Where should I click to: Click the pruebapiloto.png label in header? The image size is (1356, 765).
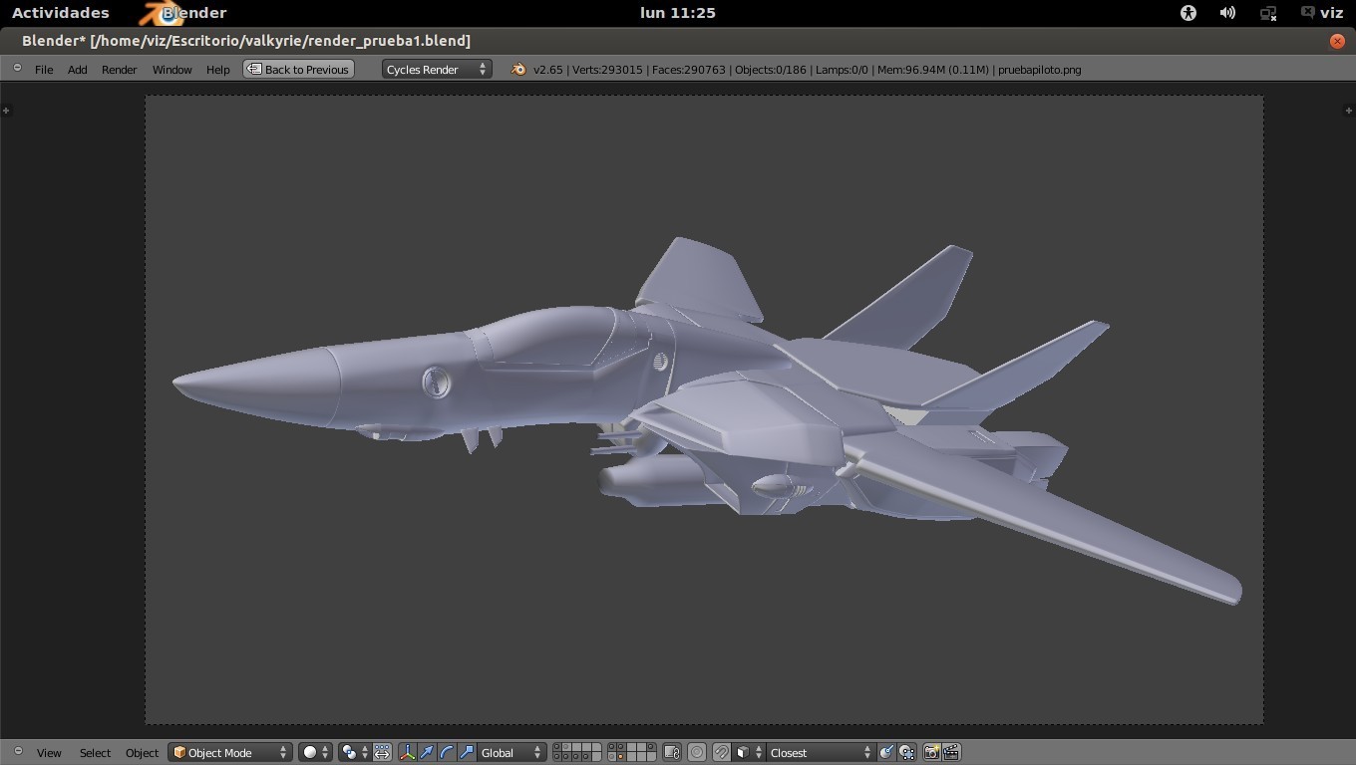pos(1039,70)
